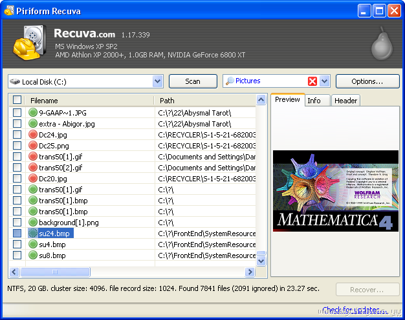The height and width of the screenshot is (320, 405).
Task: Click red status dot for Dc20.jpg
Action: pyautogui.click(x=33, y=178)
